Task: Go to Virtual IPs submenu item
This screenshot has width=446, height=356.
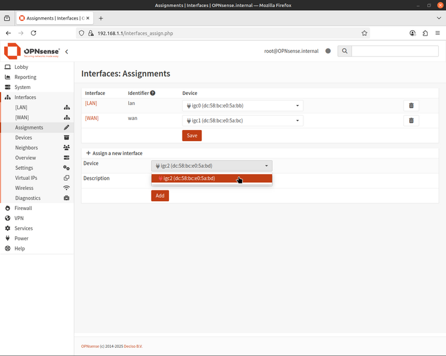Action: pos(26,178)
